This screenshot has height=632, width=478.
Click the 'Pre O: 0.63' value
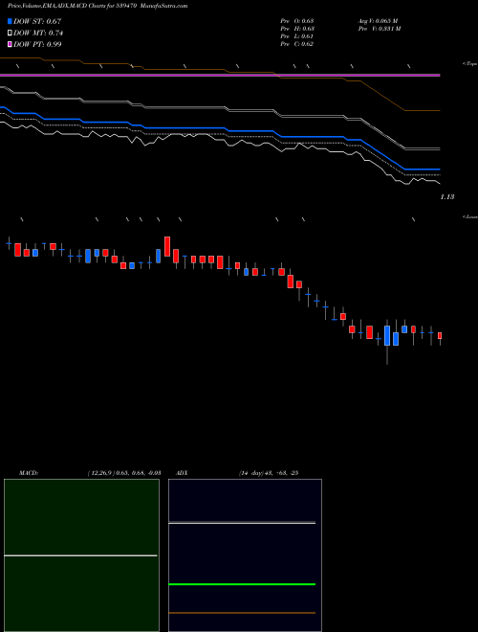click(297, 21)
